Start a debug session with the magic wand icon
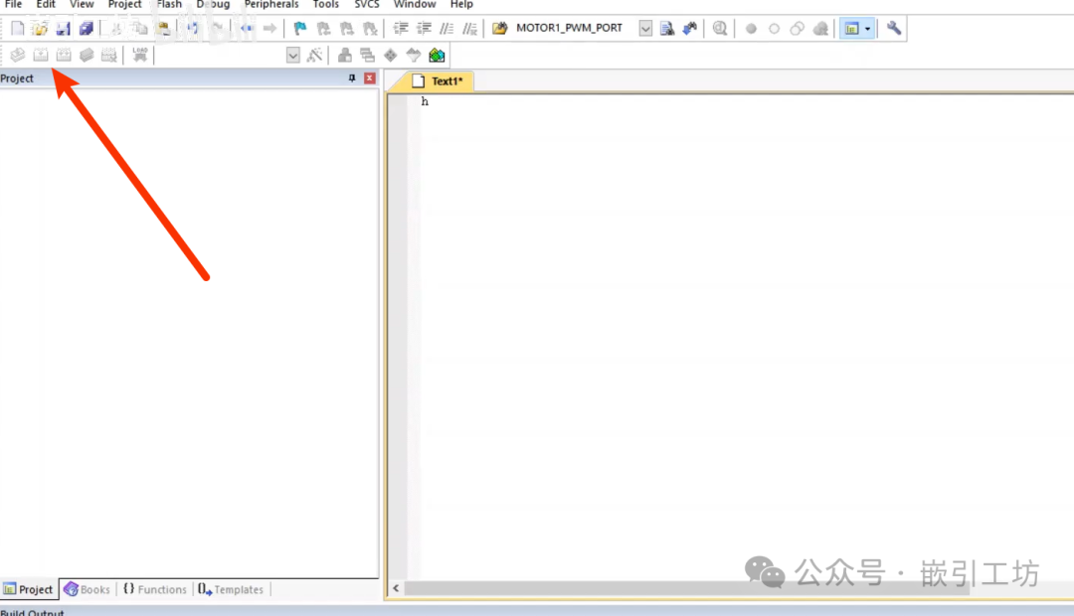This screenshot has height=616, width=1074. 689,28
